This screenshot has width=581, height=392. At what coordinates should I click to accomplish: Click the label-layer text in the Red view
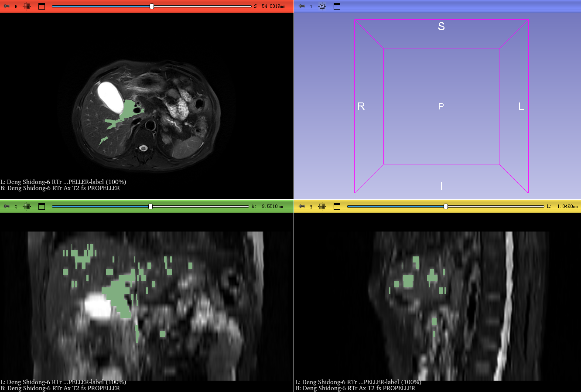tap(63, 182)
